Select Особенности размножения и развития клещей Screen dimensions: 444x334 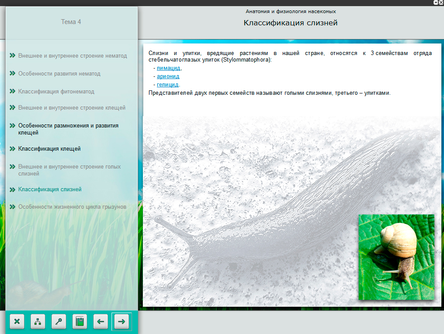(x=68, y=129)
